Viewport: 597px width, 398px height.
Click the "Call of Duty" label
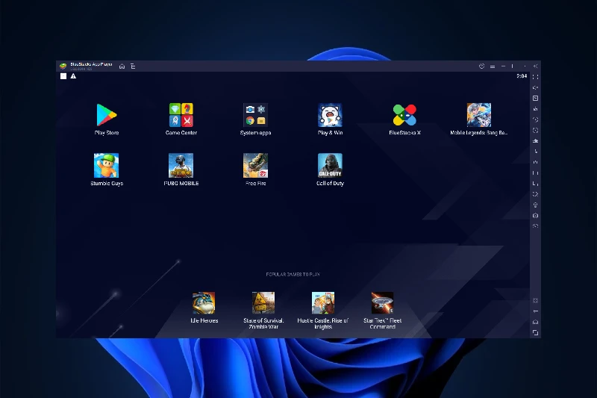330,183
